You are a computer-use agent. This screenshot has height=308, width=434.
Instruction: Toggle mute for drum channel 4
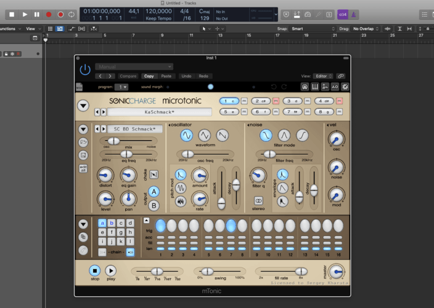coord(339,101)
